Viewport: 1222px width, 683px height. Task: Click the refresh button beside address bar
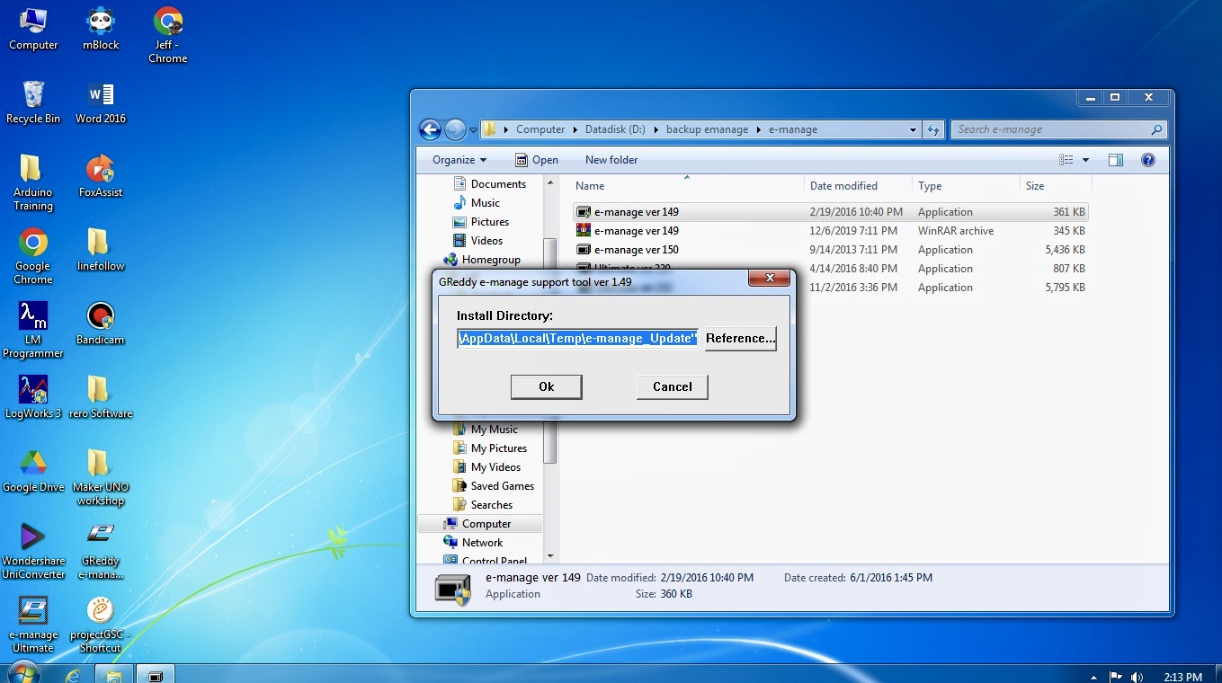tap(933, 129)
